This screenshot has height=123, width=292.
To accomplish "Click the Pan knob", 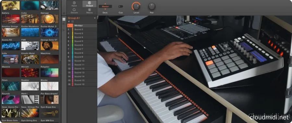I will (152, 6).
